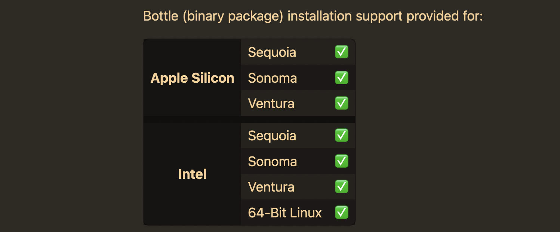
Task: Click the green checkmark for Apple Silicon Sequoia
Action: (x=341, y=52)
